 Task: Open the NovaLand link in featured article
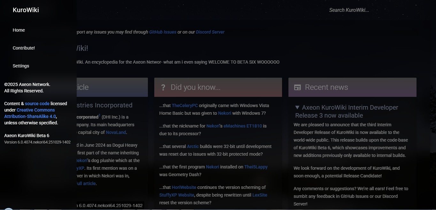(116, 132)
